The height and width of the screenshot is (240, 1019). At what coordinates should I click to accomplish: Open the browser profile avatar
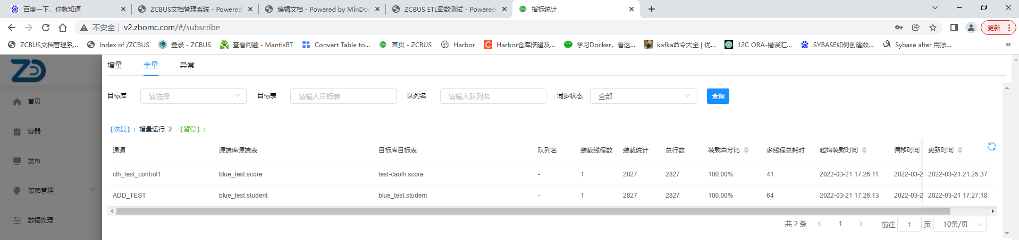(x=971, y=28)
